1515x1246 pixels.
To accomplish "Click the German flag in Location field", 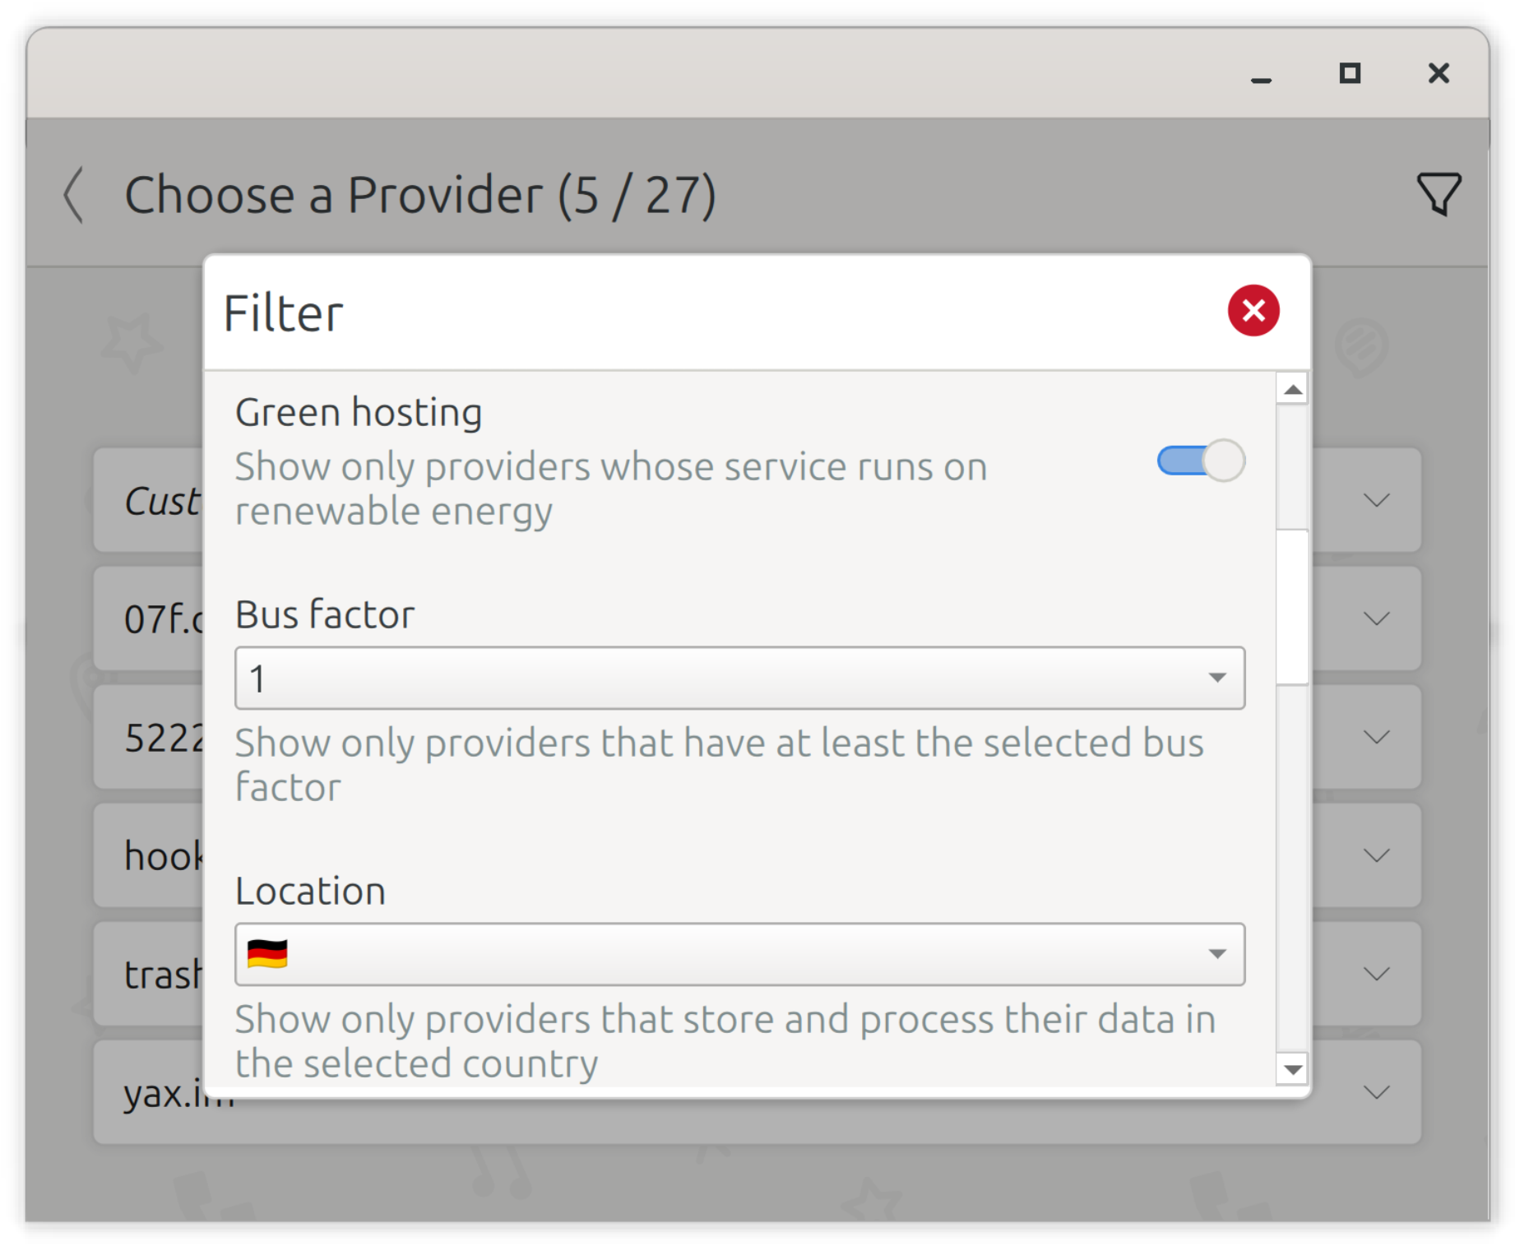I will click(267, 954).
